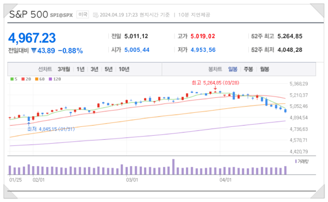Viewport: 328px width, 202px height.
Task: Click the 5,368.29 price axis label
Action: pyautogui.click(x=299, y=84)
